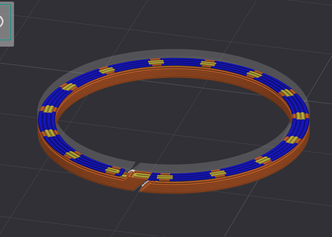Pick the yellow segment on the lower-right front arc
332x237 pixels.
coord(263,160)
